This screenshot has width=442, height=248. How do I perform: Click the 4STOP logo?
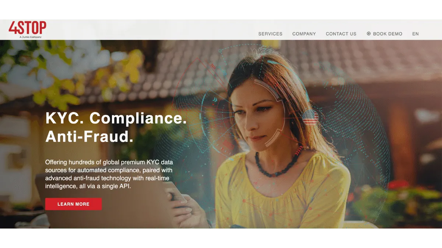(x=28, y=29)
